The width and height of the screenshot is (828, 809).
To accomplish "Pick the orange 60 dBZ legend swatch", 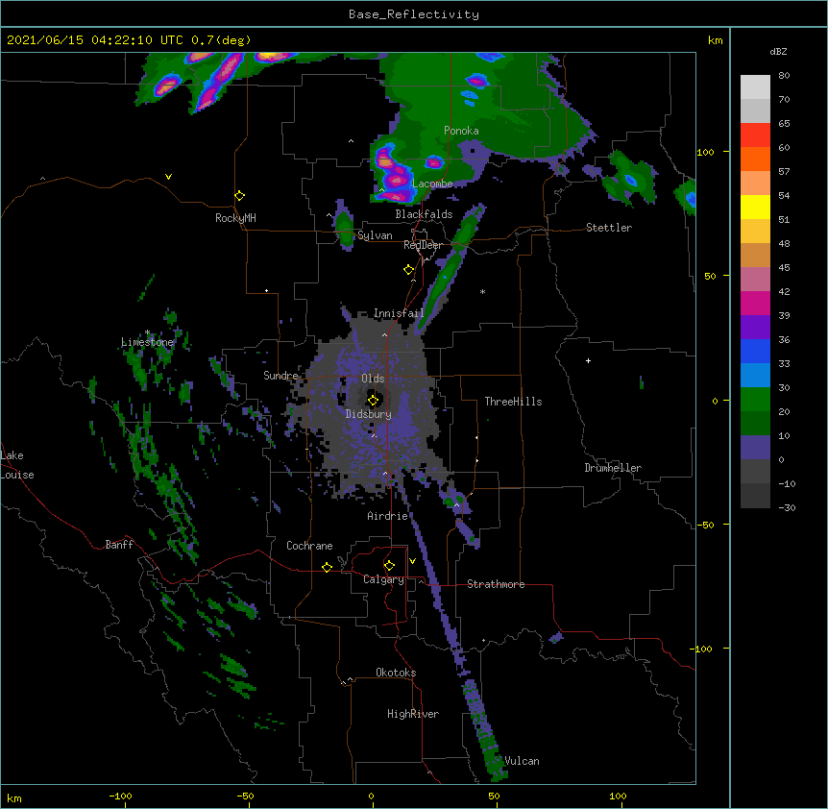I will (x=755, y=159).
